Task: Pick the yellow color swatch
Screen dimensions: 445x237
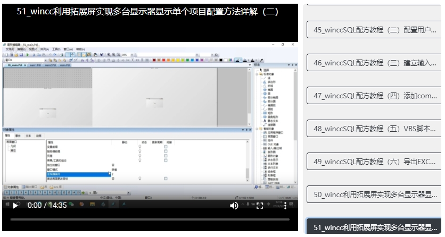Action: coord(178,60)
